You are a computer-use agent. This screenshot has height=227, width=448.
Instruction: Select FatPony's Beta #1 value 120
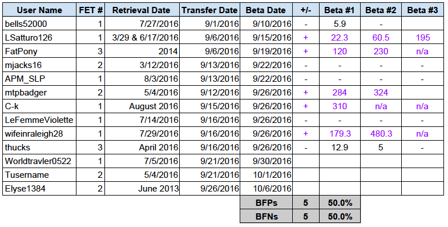click(x=340, y=51)
